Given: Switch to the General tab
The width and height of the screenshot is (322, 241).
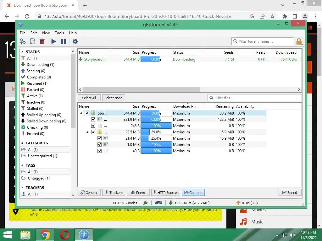Looking at the screenshot, I should pos(89,193).
